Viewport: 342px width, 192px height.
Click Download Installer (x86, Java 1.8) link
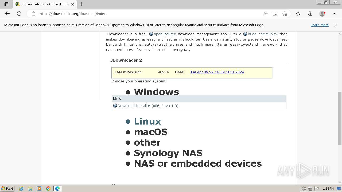tap(148, 106)
